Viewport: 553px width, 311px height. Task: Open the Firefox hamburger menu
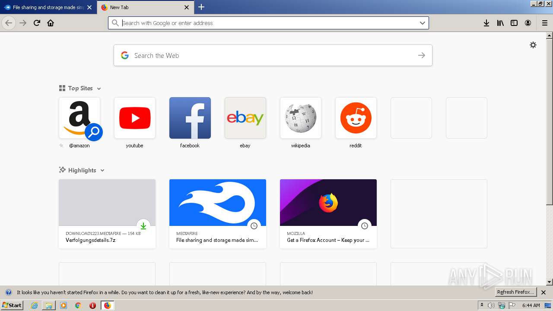click(x=545, y=23)
